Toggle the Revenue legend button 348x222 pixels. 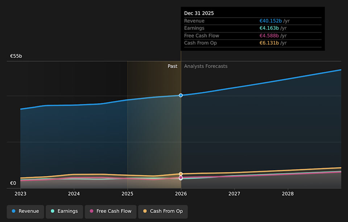[25, 211]
